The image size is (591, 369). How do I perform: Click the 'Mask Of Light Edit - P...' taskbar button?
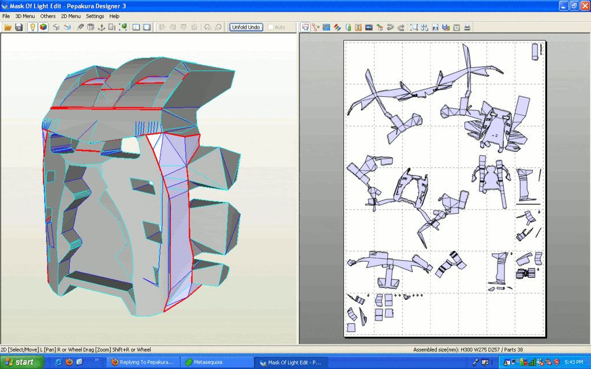point(290,362)
